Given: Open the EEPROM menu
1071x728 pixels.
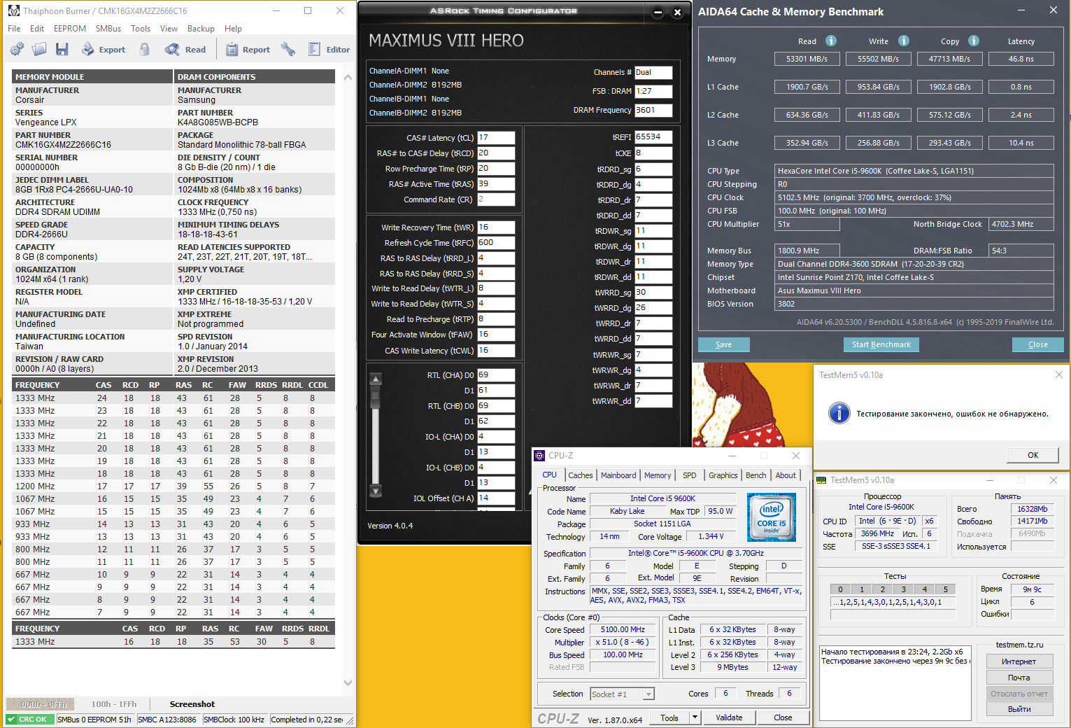Looking at the screenshot, I should (x=70, y=29).
